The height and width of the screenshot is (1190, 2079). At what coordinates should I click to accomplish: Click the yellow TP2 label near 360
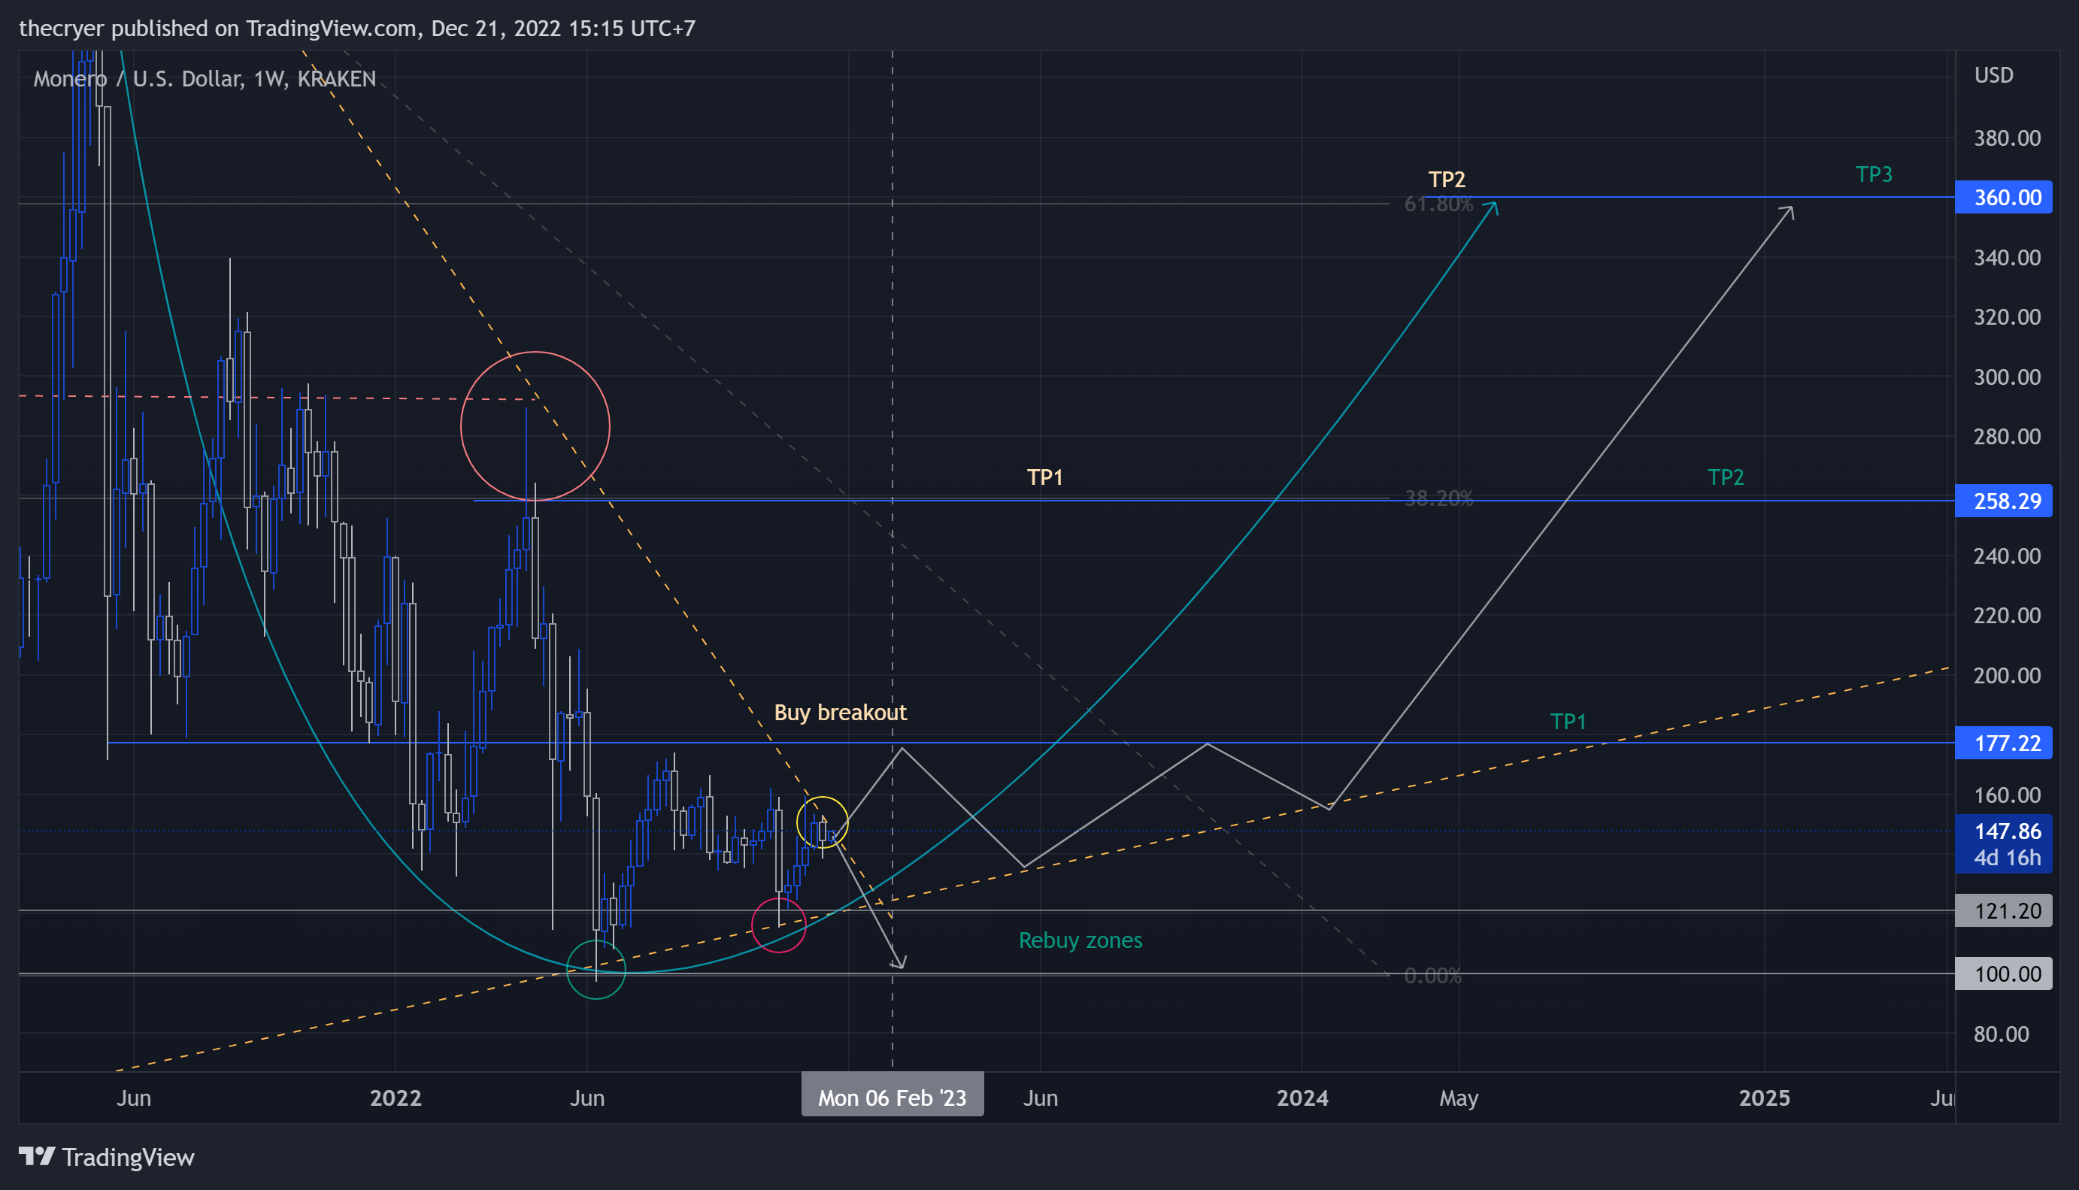[1447, 180]
